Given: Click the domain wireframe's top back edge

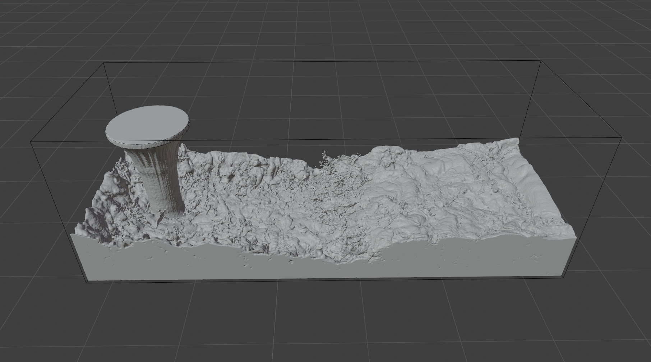Looking at the screenshot, I should click(323, 62).
